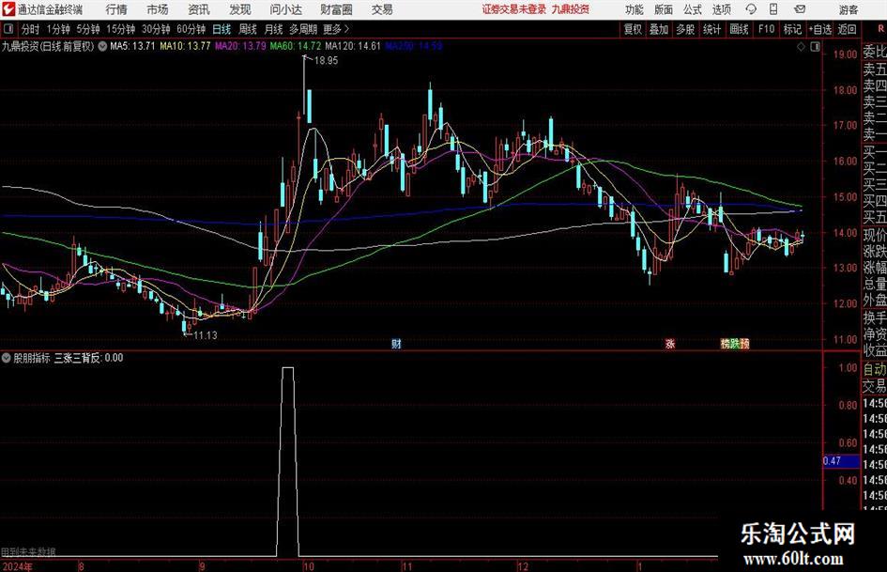The image size is (887, 572).
Task: Click the MA20: 13.79 indicator label
Action: (240, 46)
